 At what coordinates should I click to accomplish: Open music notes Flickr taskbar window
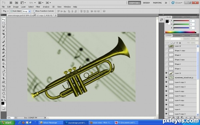click(101, 123)
